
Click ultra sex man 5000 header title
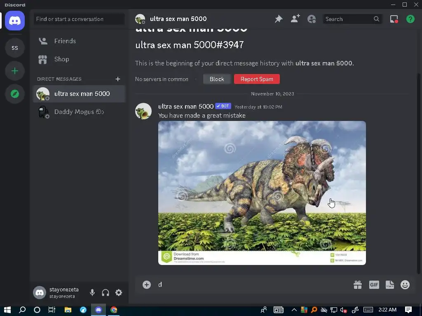[178, 19]
